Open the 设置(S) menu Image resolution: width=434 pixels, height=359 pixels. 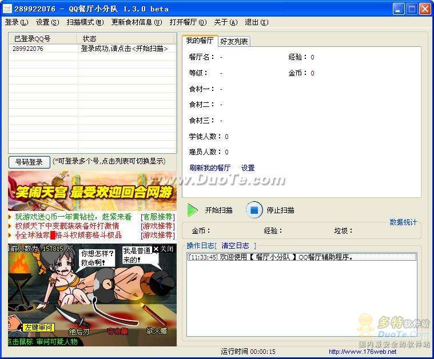click(x=47, y=22)
